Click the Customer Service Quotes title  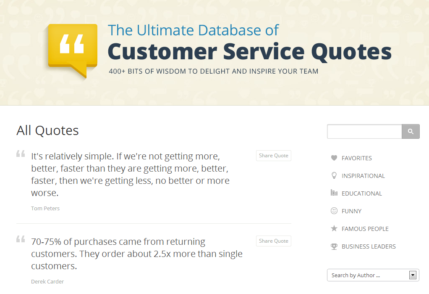click(x=249, y=52)
